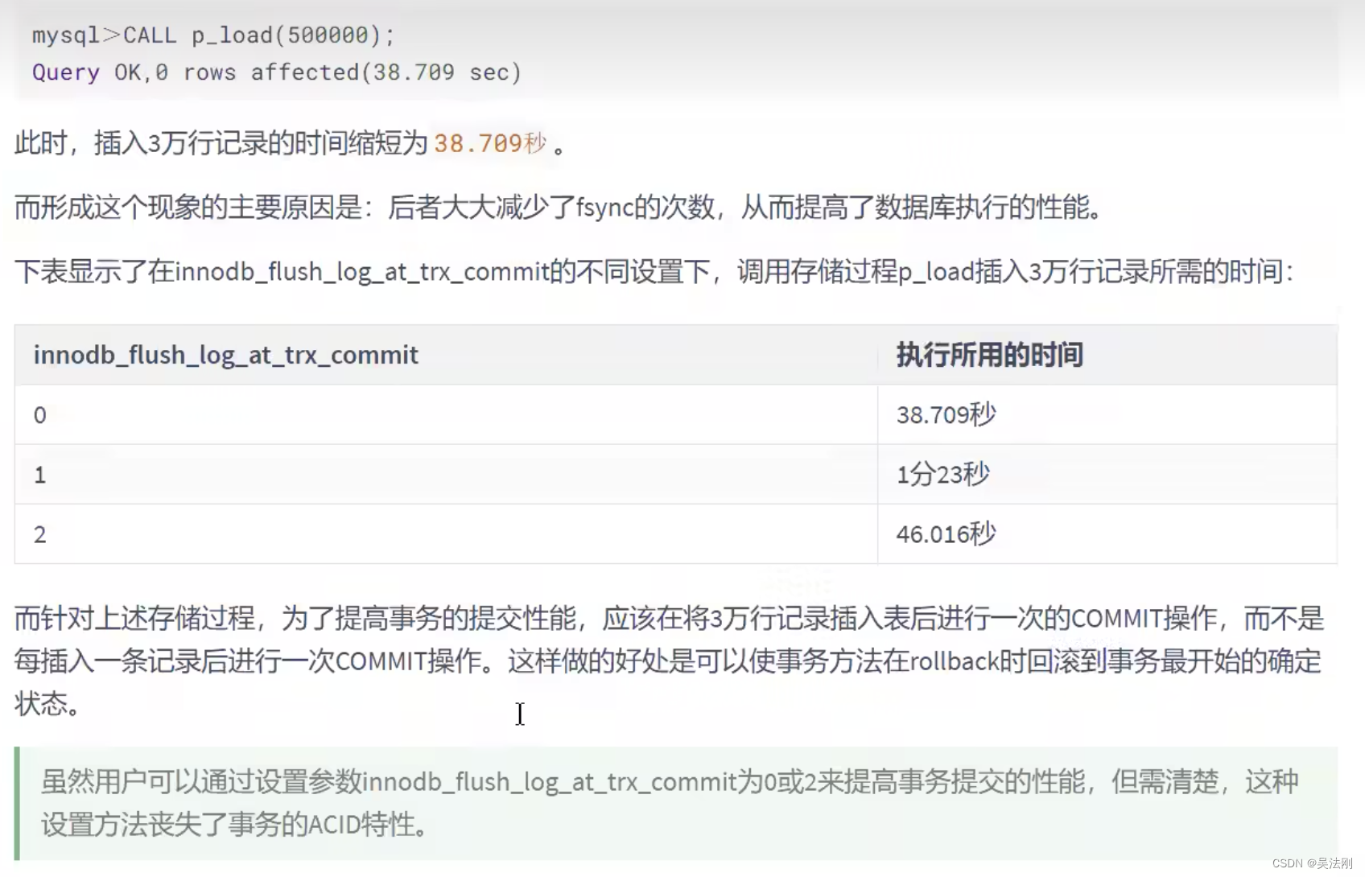The width and height of the screenshot is (1365, 877).
Task: Select the '46.016秒' table cell
Action: [x=1107, y=534]
